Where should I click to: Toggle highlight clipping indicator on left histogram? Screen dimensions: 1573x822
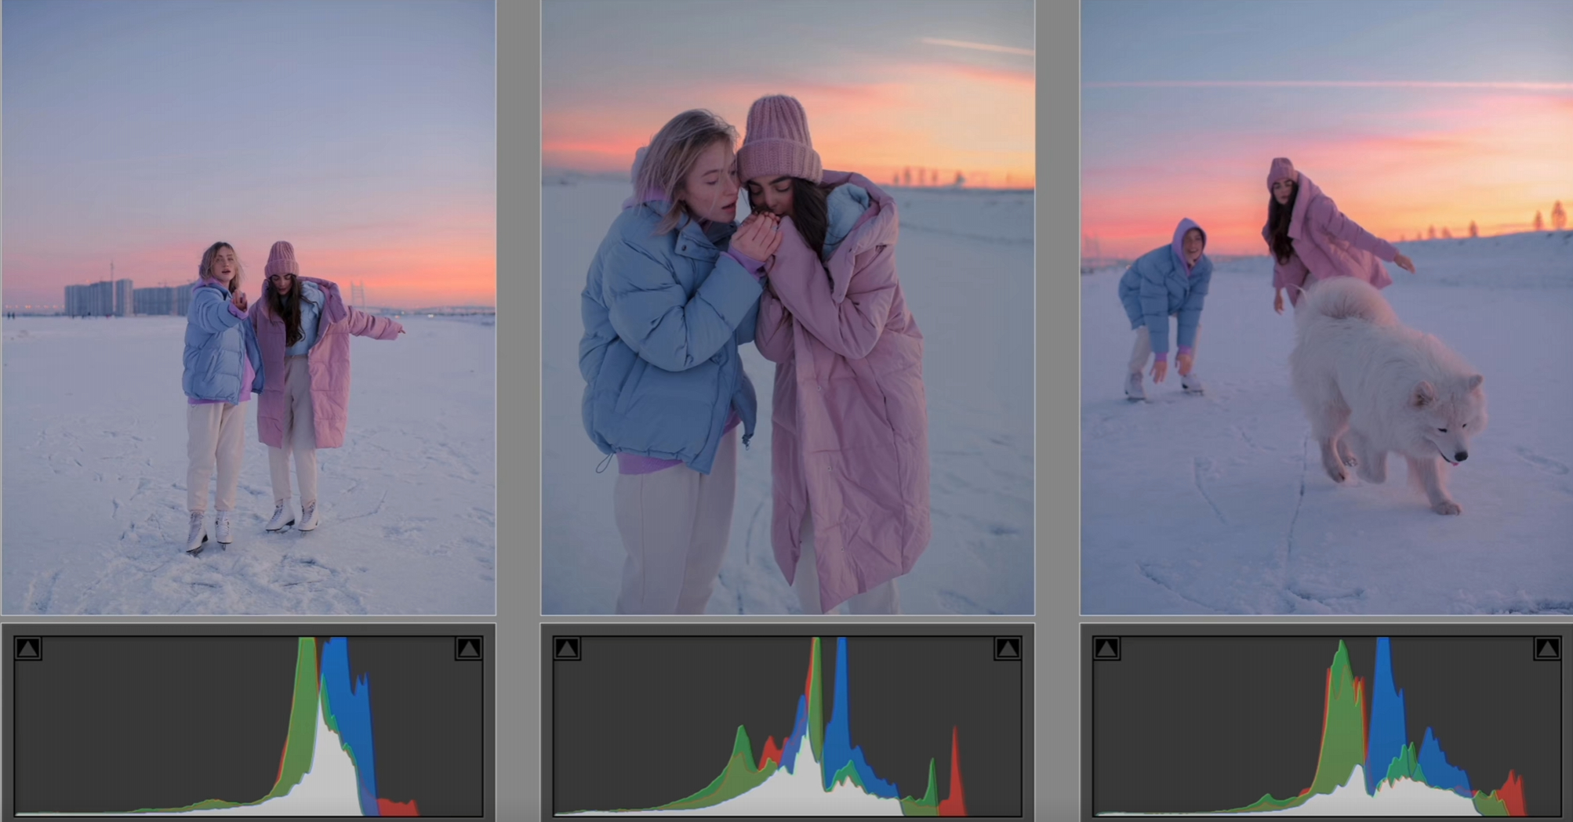pos(468,648)
